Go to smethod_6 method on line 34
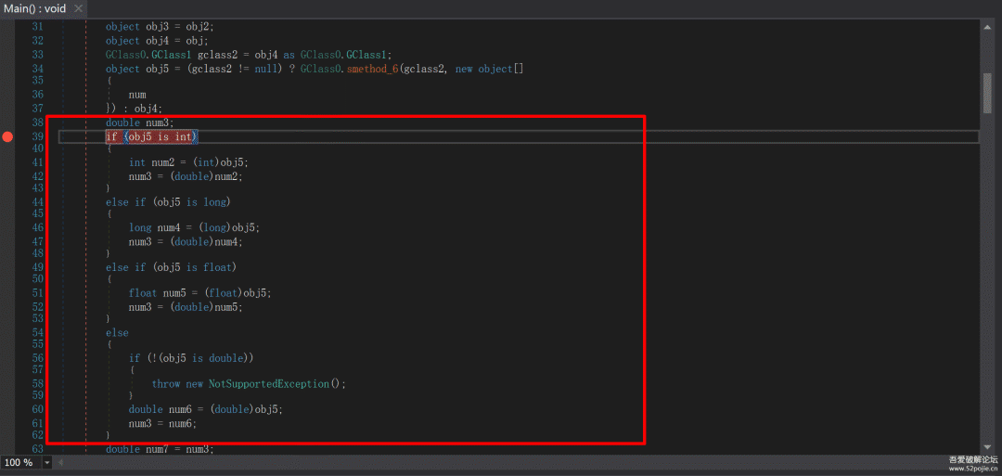Screen dimensions: 1002x476 coord(371,69)
